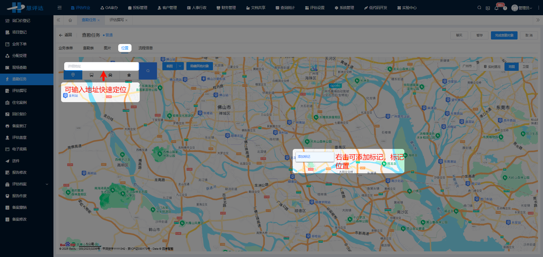Click the 详细地址 address input field
The width and height of the screenshot is (543, 257).
coord(101,66)
